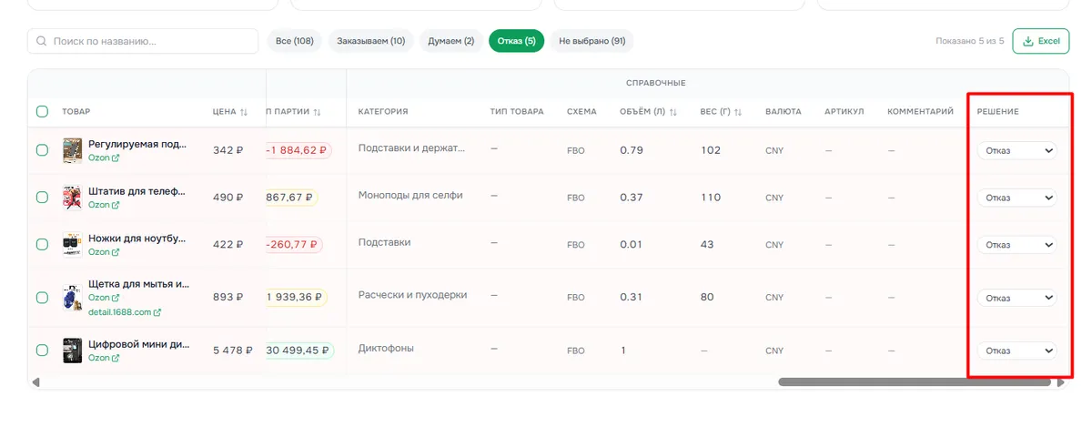
Task: Sort by партии column arrows
Action: (317, 112)
